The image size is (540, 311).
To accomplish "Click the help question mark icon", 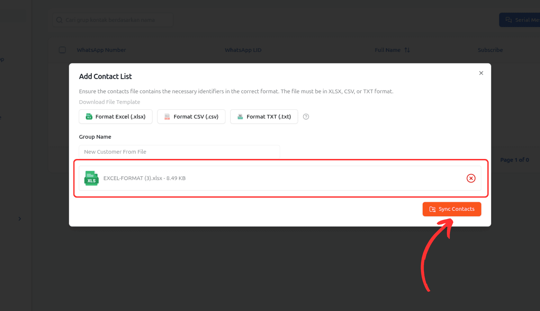I will pyautogui.click(x=306, y=117).
